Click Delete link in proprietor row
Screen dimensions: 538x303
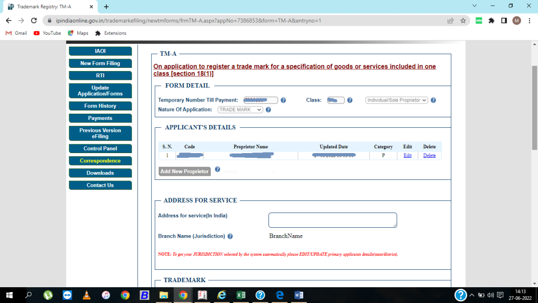[429, 156]
